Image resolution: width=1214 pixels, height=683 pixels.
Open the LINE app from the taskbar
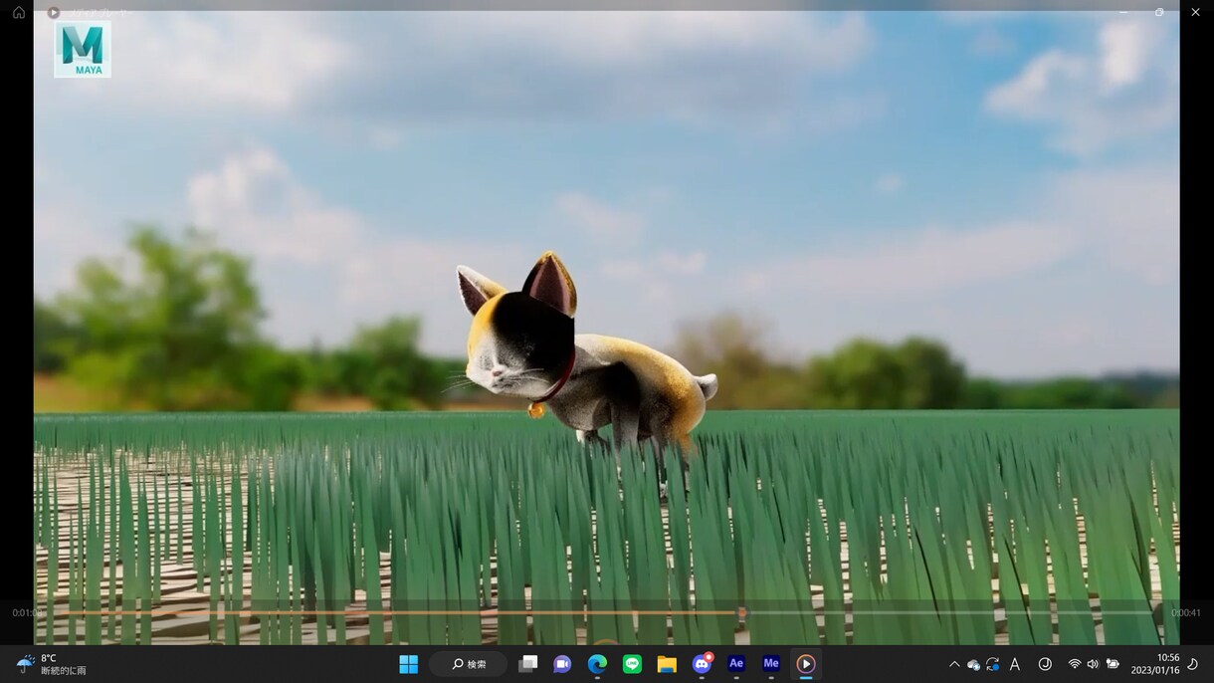click(x=632, y=664)
